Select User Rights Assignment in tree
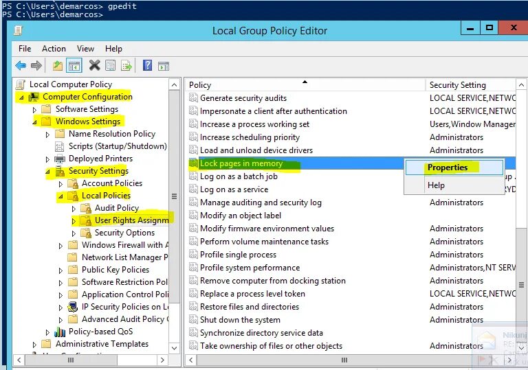Screen dimensions: 528x370 pyautogui.click(x=132, y=220)
